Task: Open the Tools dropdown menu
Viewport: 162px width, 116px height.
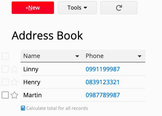Action: point(77,8)
